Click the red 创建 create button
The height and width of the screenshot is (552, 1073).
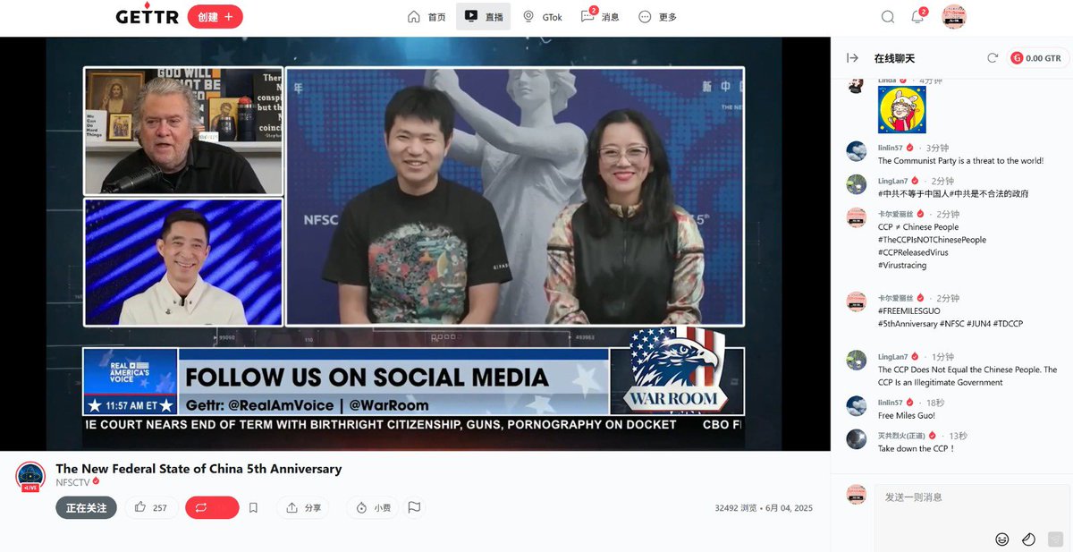coord(215,17)
